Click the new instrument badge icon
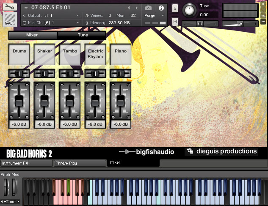Viewport: 268px width, 206px height. coord(10,19)
